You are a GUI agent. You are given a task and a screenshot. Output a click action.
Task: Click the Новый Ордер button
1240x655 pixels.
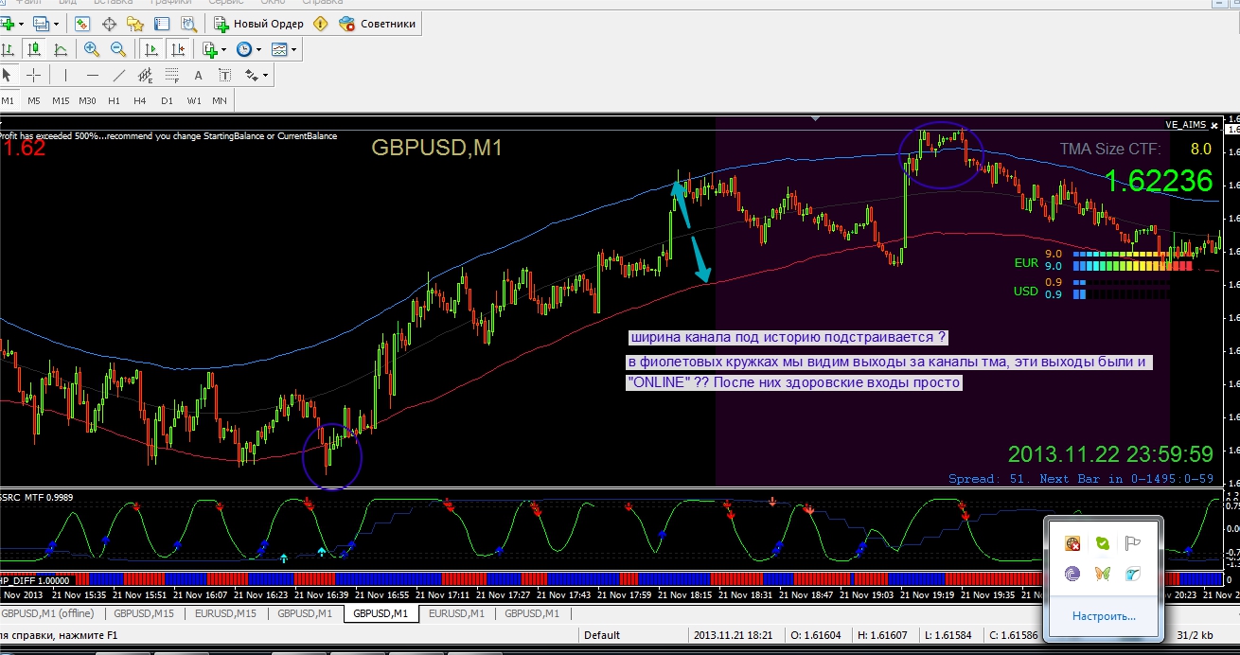click(258, 23)
